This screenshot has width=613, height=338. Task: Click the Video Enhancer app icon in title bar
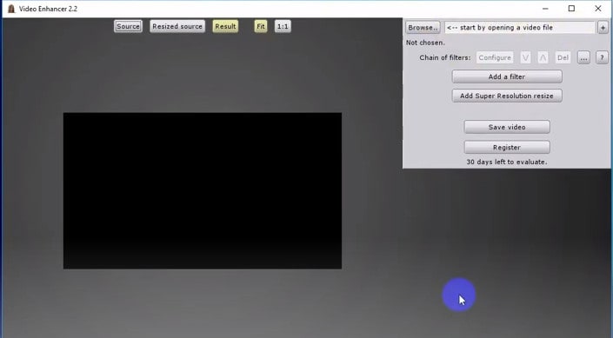pyautogui.click(x=11, y=9)
